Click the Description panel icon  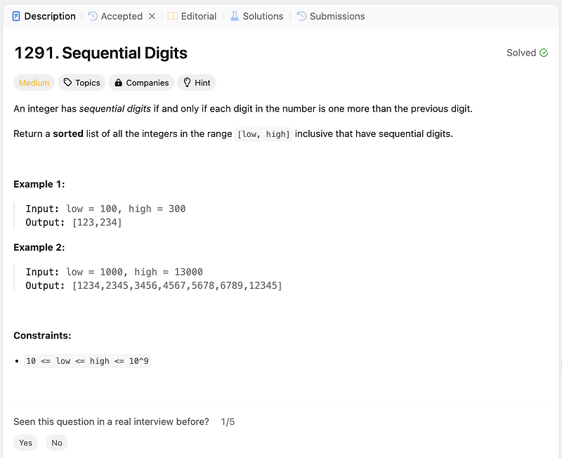pos(16,15)
